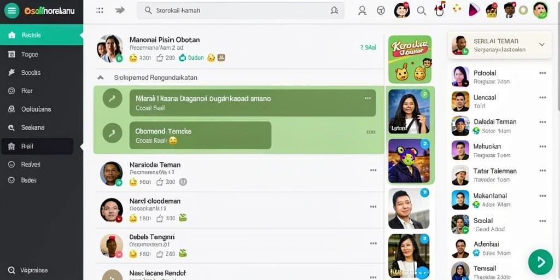This screenshot has height=280, width=560.
Task: Open the Keroka game thumbnail
Action: point(410,59)
